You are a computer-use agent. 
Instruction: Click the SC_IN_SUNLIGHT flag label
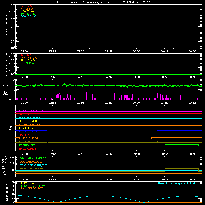coord(29,121)
